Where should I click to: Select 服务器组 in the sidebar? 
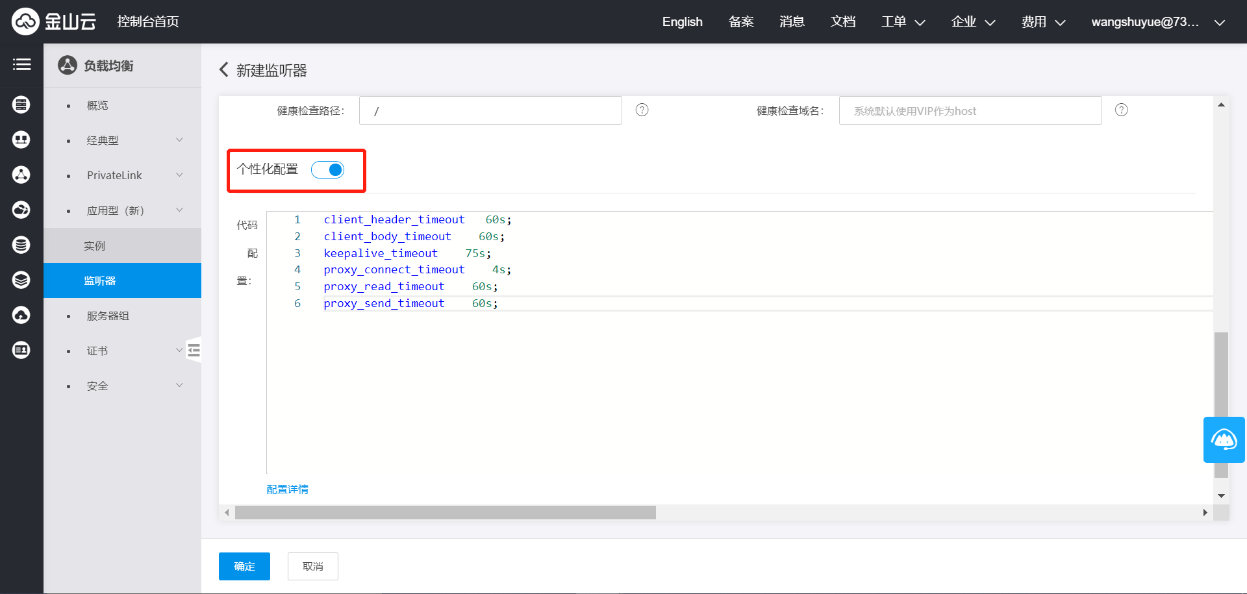(108, 316)
